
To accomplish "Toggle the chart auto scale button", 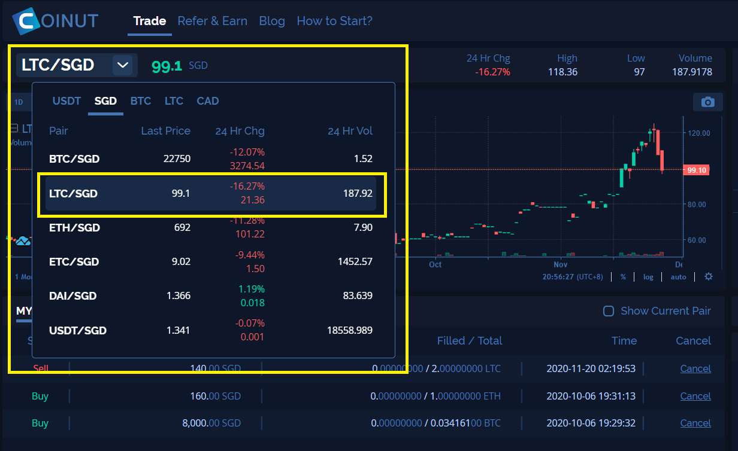I will tap(678, 277).
